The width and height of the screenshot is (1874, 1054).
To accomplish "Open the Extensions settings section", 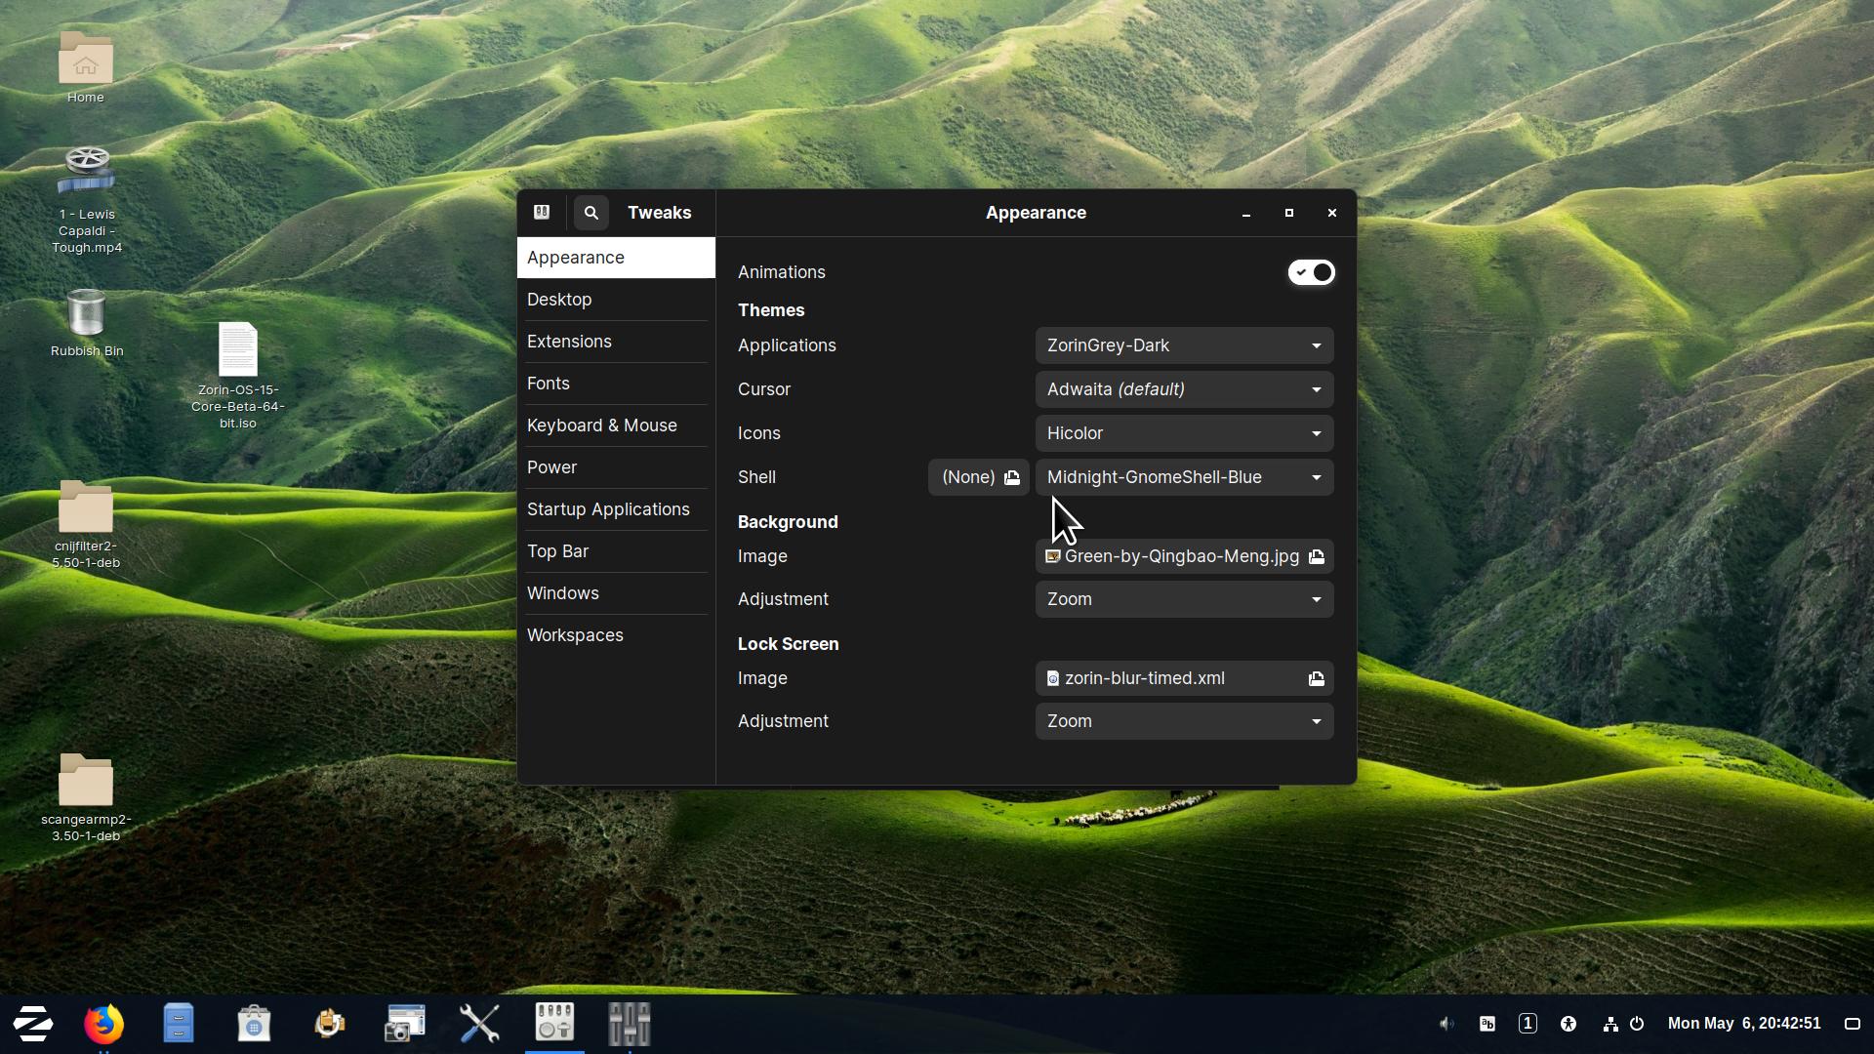I will [x=569, y=340].
